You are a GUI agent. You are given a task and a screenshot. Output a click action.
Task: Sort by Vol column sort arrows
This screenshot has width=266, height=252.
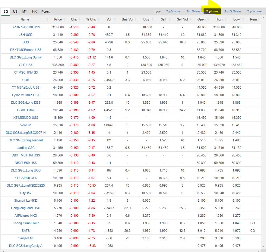tap(115, 20)
